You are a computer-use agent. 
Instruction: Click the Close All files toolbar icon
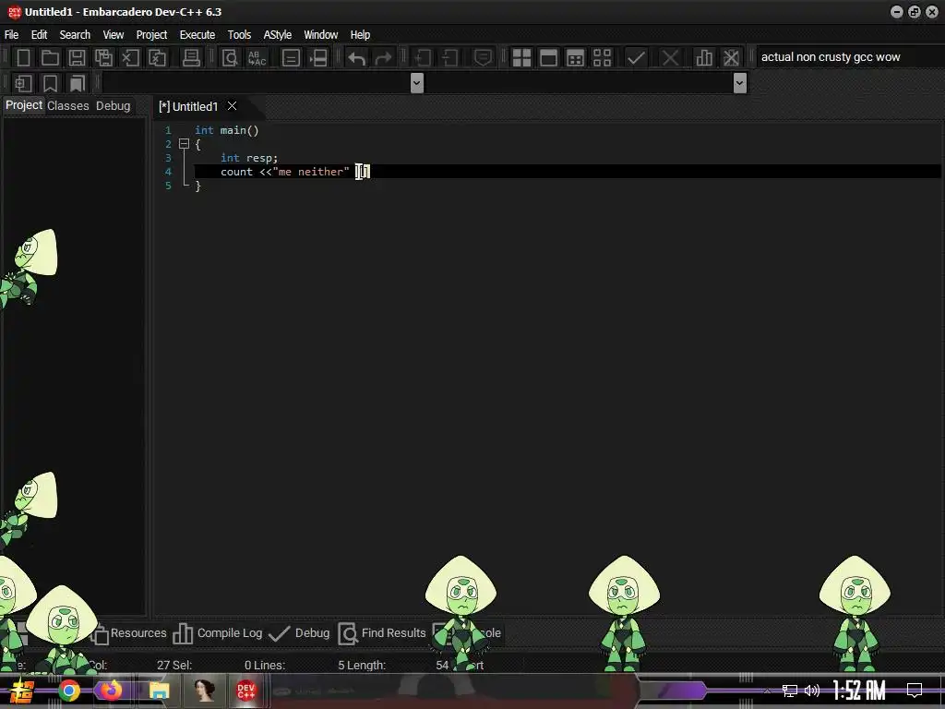point(157,58)
